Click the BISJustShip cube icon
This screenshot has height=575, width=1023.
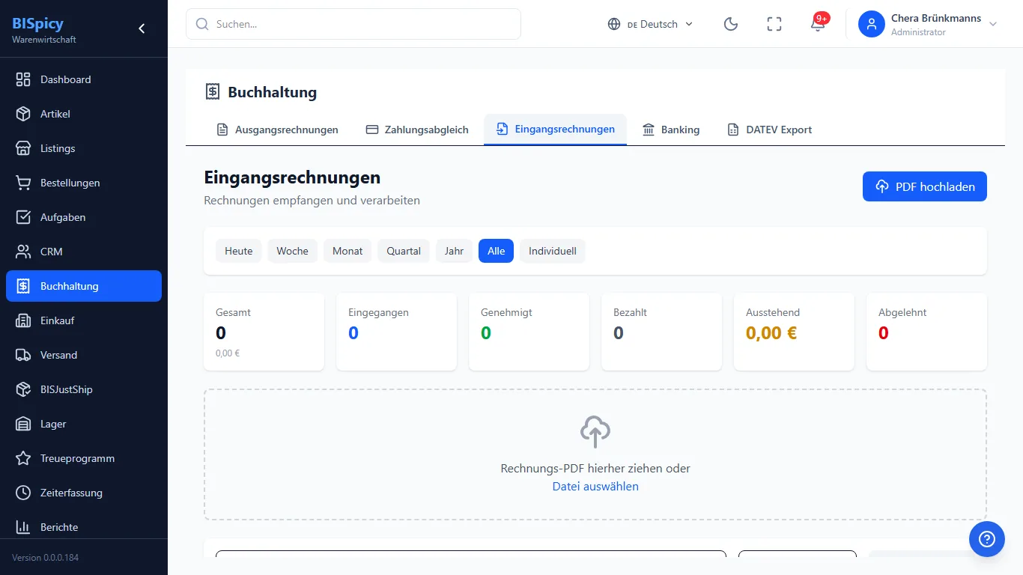pyautogui.click(x=23, y=389)
